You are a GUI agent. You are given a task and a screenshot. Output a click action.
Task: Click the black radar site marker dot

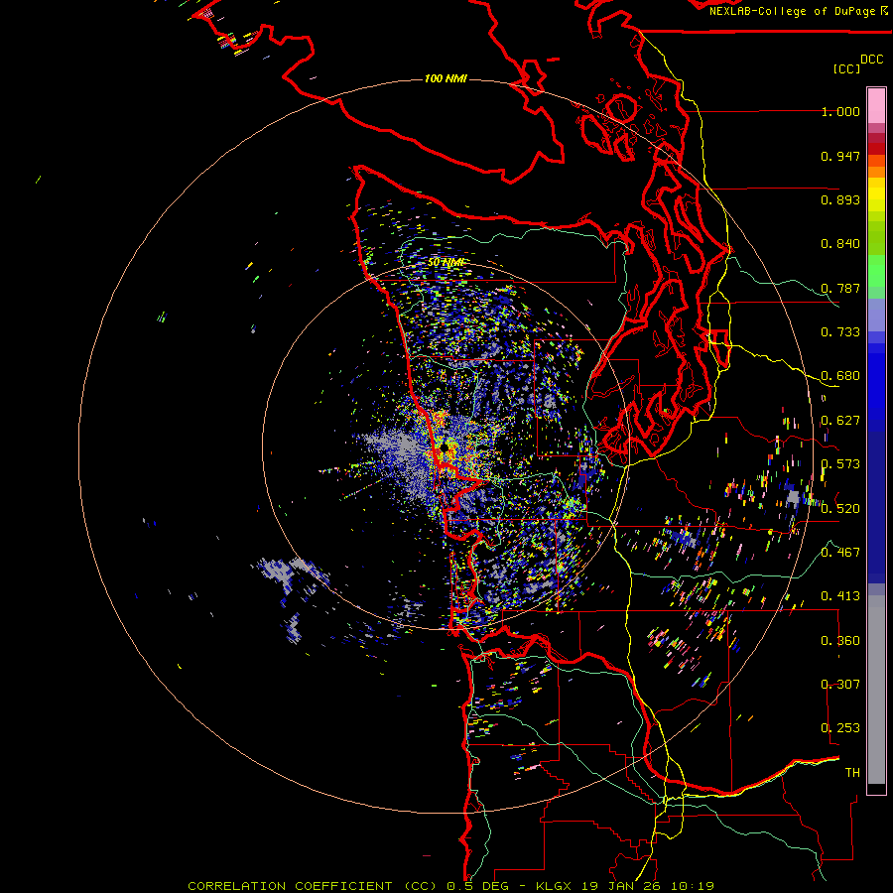pos(445,448)
